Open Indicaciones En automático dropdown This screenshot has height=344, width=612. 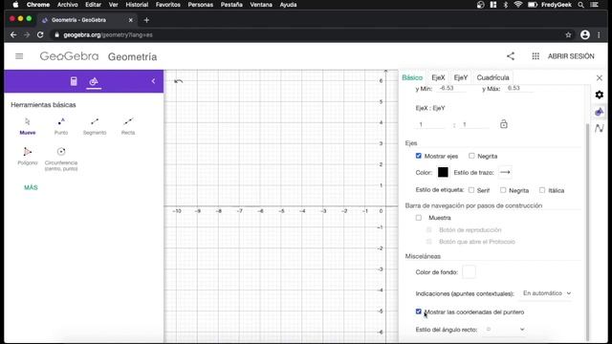546,293
